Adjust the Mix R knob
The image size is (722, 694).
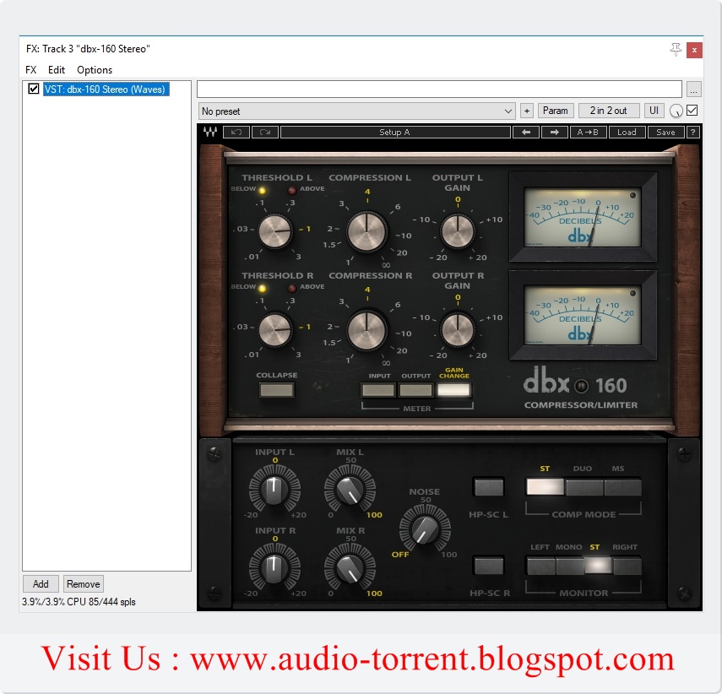[350, 567]
